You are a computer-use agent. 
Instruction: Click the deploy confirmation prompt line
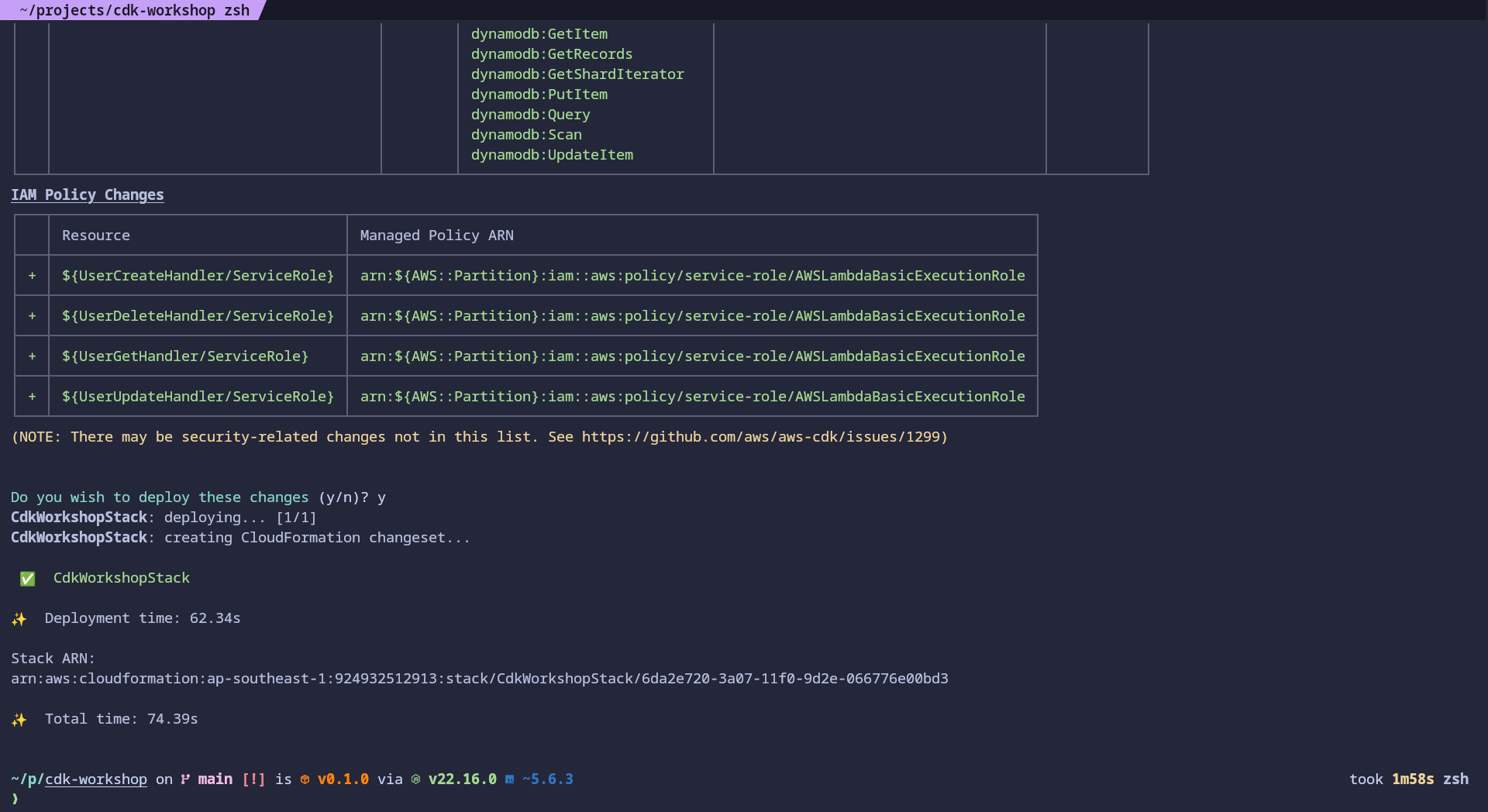pyautogui.click(x=198, y=497)
